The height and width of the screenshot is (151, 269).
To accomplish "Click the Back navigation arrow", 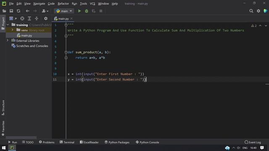I will click(27, 11).
